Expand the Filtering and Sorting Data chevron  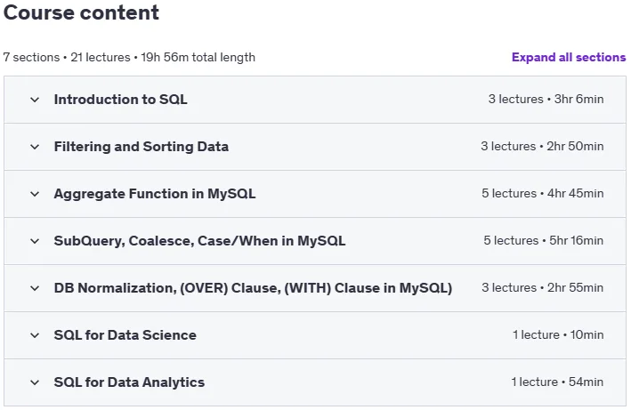[35, 147]
